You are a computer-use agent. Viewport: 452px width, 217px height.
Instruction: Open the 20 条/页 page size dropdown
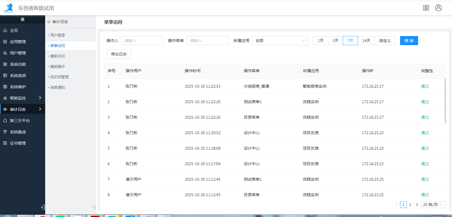(x=433, y=205)
